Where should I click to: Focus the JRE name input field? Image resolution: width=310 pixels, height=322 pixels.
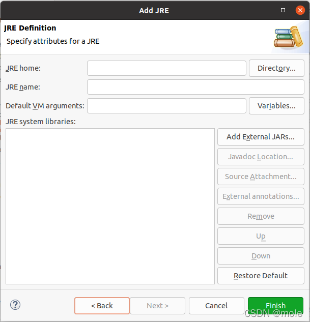[195, 87]
